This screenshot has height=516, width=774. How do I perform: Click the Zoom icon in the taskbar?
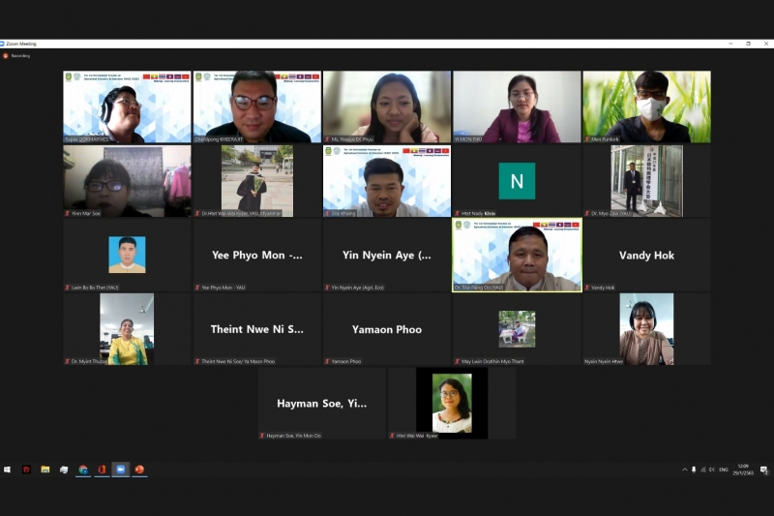click(x=121, y=470)
